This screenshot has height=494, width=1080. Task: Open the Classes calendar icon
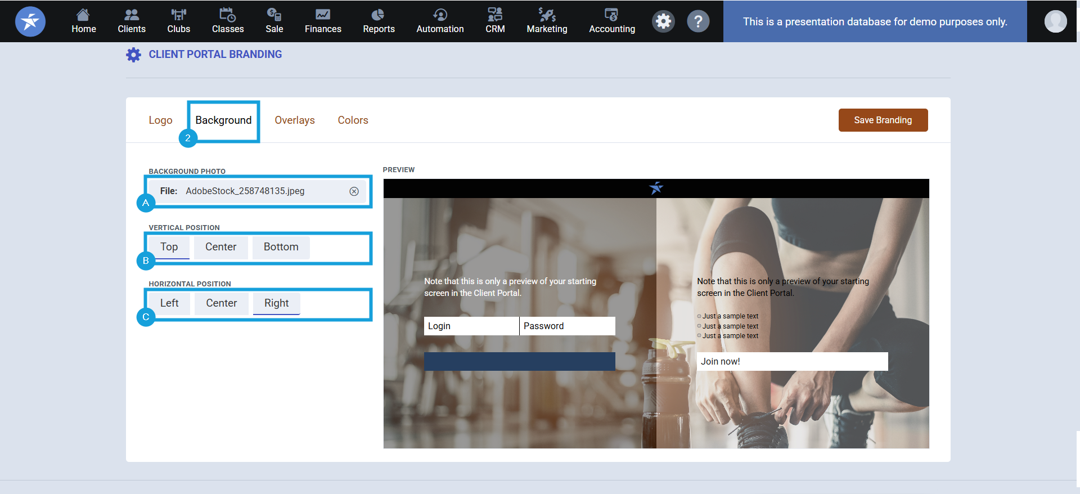point(227,15)
